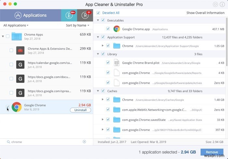The width and height of the screenshot is (228, 159).
Task: Click the 397 KB com.google.Chrome folder icon
Action: 117,130
